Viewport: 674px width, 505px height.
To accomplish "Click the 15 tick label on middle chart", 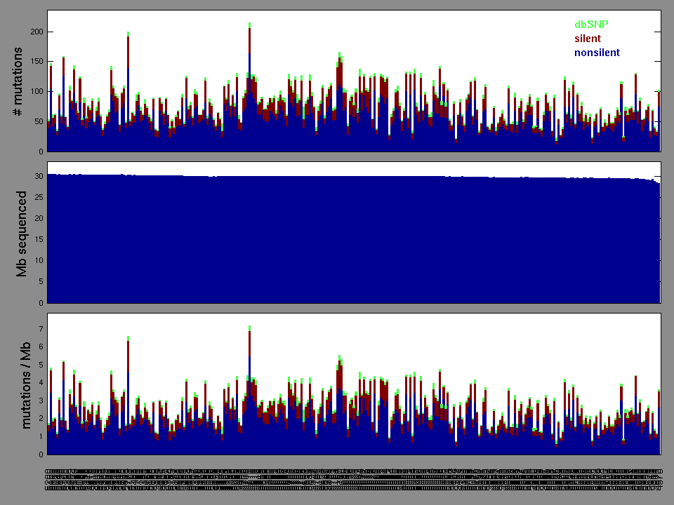I will coord(39,240).
